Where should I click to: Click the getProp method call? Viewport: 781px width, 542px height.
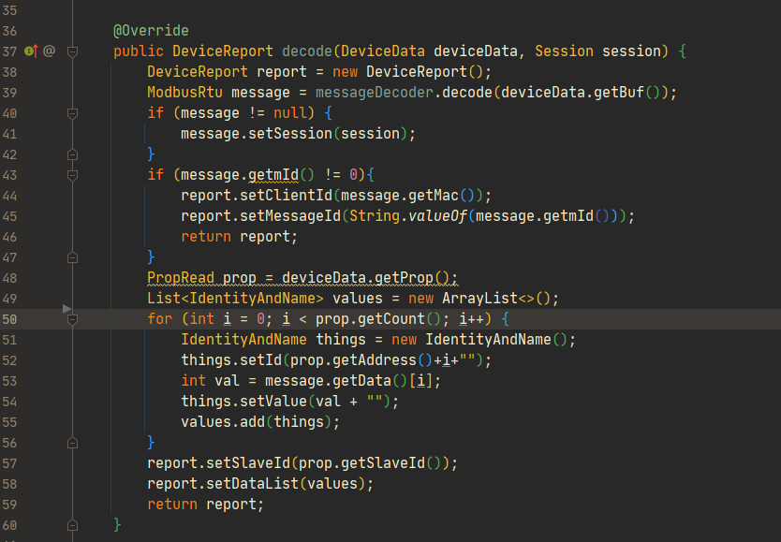click(x=404, y=278)
